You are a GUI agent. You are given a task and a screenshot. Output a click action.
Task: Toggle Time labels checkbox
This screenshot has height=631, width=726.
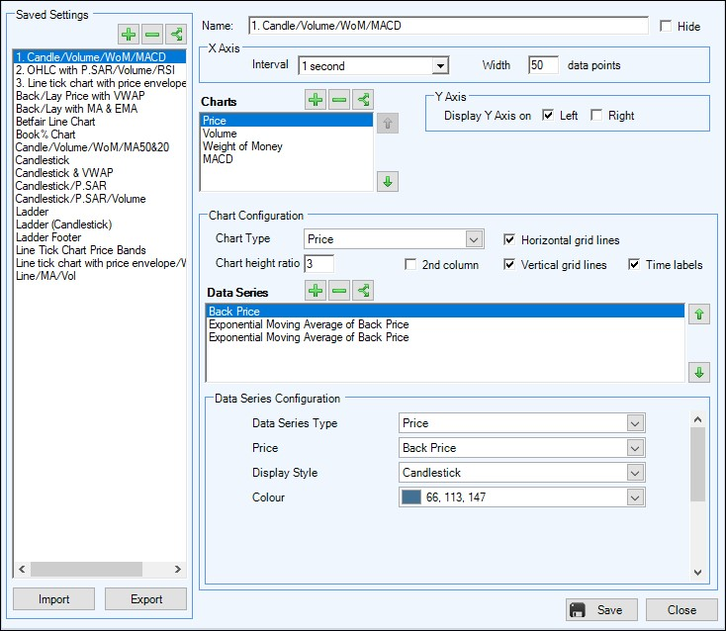(x=634, y=264)
